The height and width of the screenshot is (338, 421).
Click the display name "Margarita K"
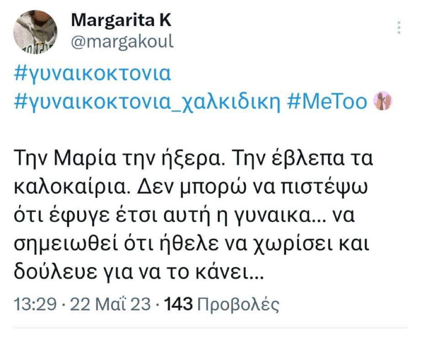click(x=121, y=21)
